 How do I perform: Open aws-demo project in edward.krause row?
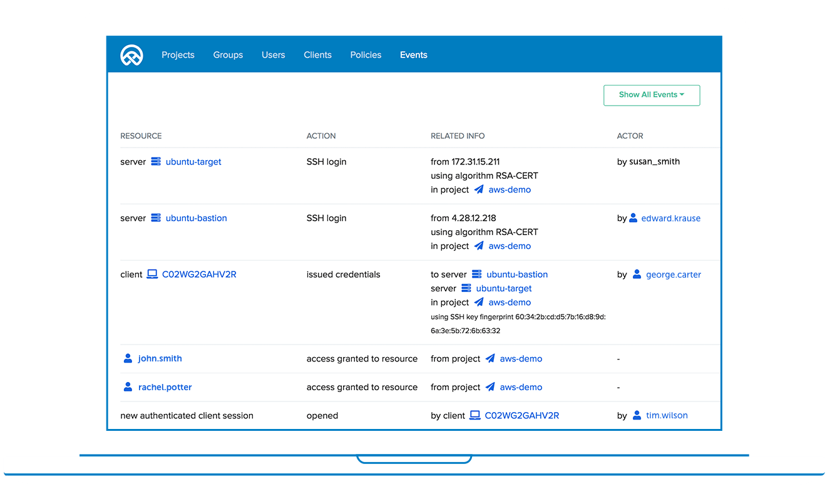coord(510,246)
